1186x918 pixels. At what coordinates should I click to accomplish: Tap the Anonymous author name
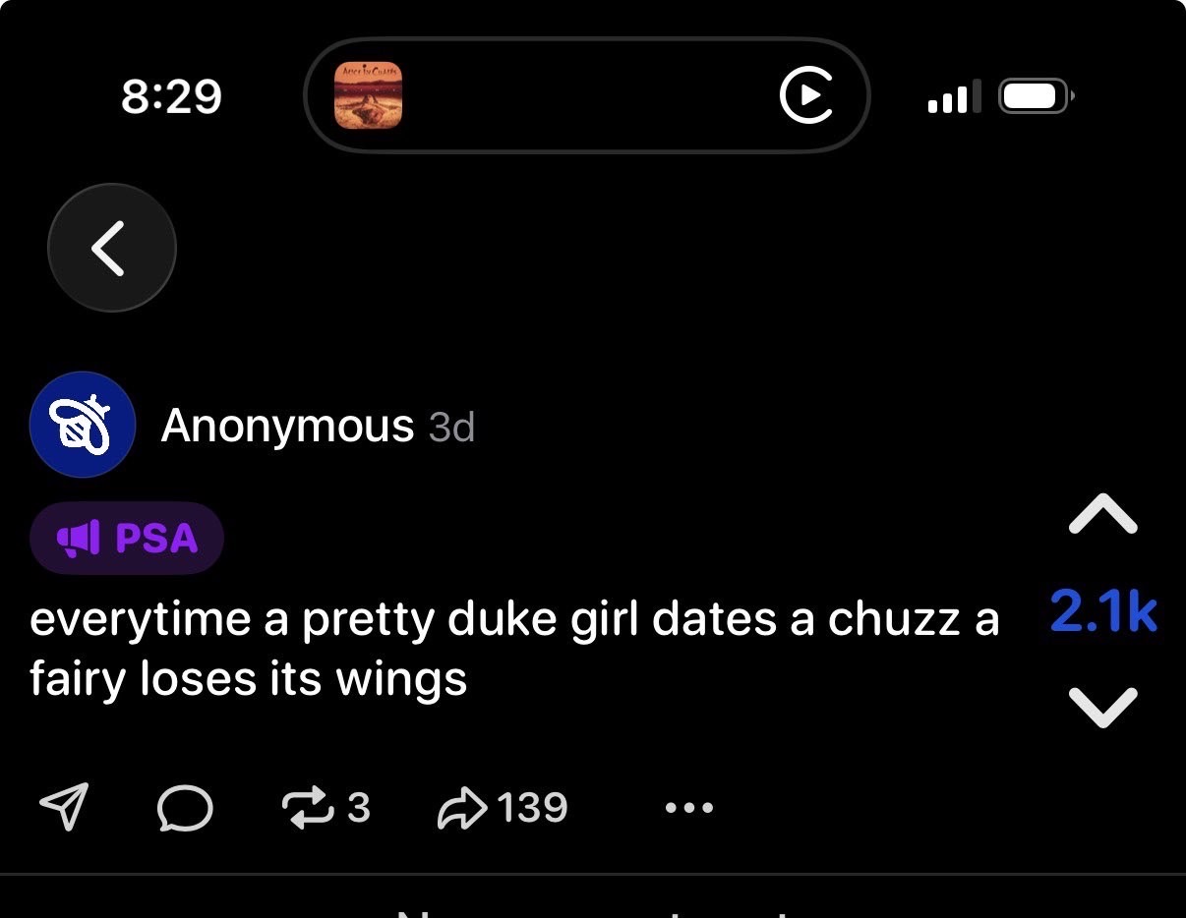coord(287,426)
